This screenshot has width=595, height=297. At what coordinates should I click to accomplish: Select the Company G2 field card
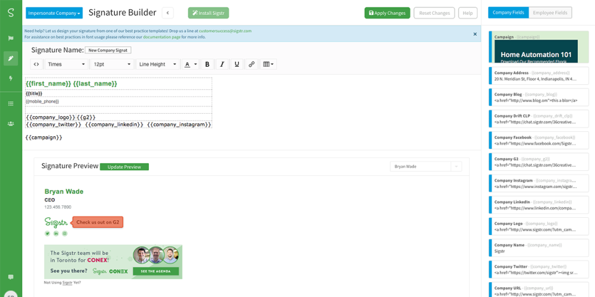pos(539,162)
